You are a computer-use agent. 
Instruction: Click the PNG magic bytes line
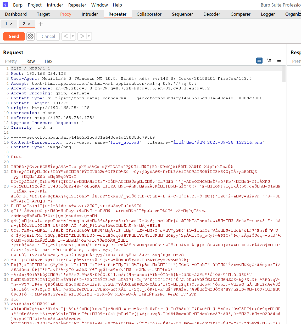(x=16, y=157)
